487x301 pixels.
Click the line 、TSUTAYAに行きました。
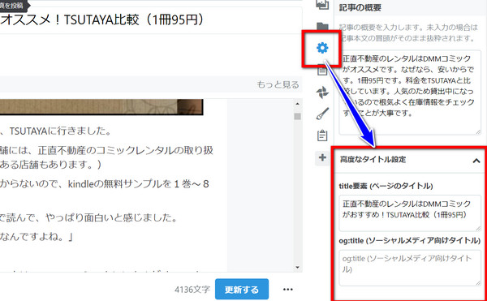click(56, 131)
